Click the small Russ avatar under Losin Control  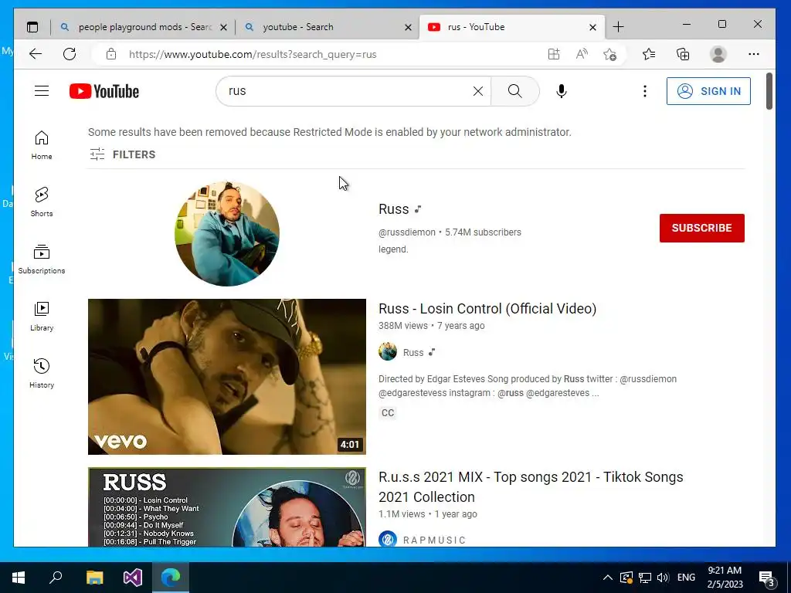[388, 351]
